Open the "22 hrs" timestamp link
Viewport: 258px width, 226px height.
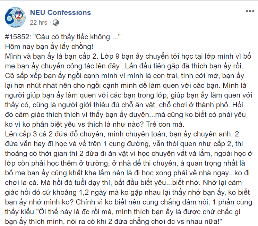click(x=38, y=23)
